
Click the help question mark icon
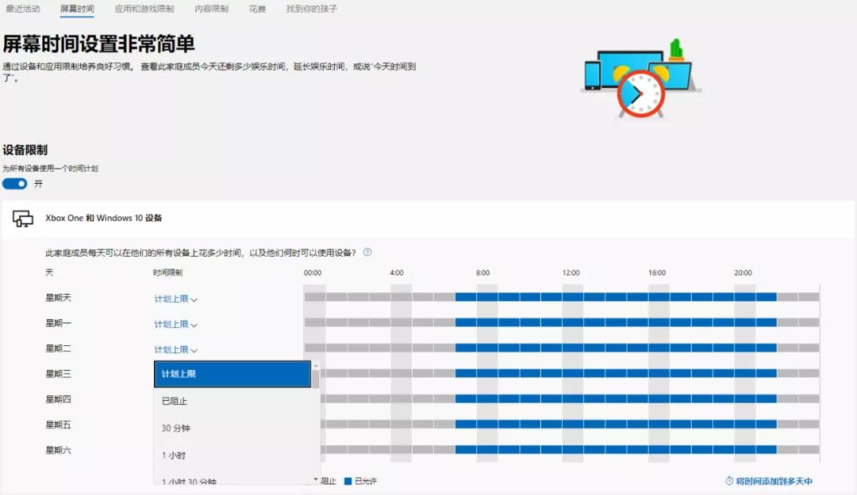pyautogui.click(x=367, y=253)
